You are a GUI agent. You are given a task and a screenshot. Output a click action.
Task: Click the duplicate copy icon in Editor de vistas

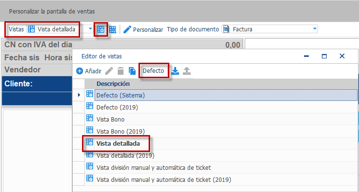(x=132, y=71)
